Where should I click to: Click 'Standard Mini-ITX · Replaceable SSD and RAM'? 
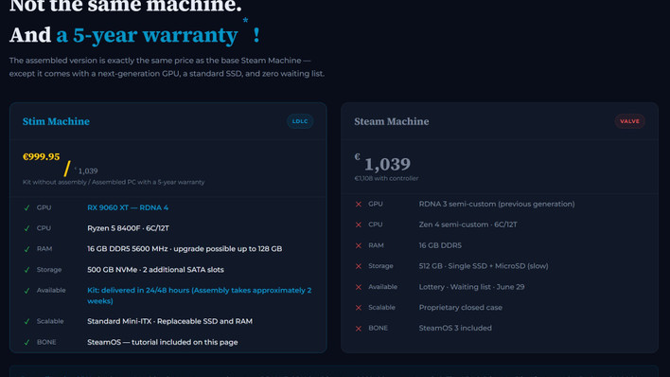169,321
